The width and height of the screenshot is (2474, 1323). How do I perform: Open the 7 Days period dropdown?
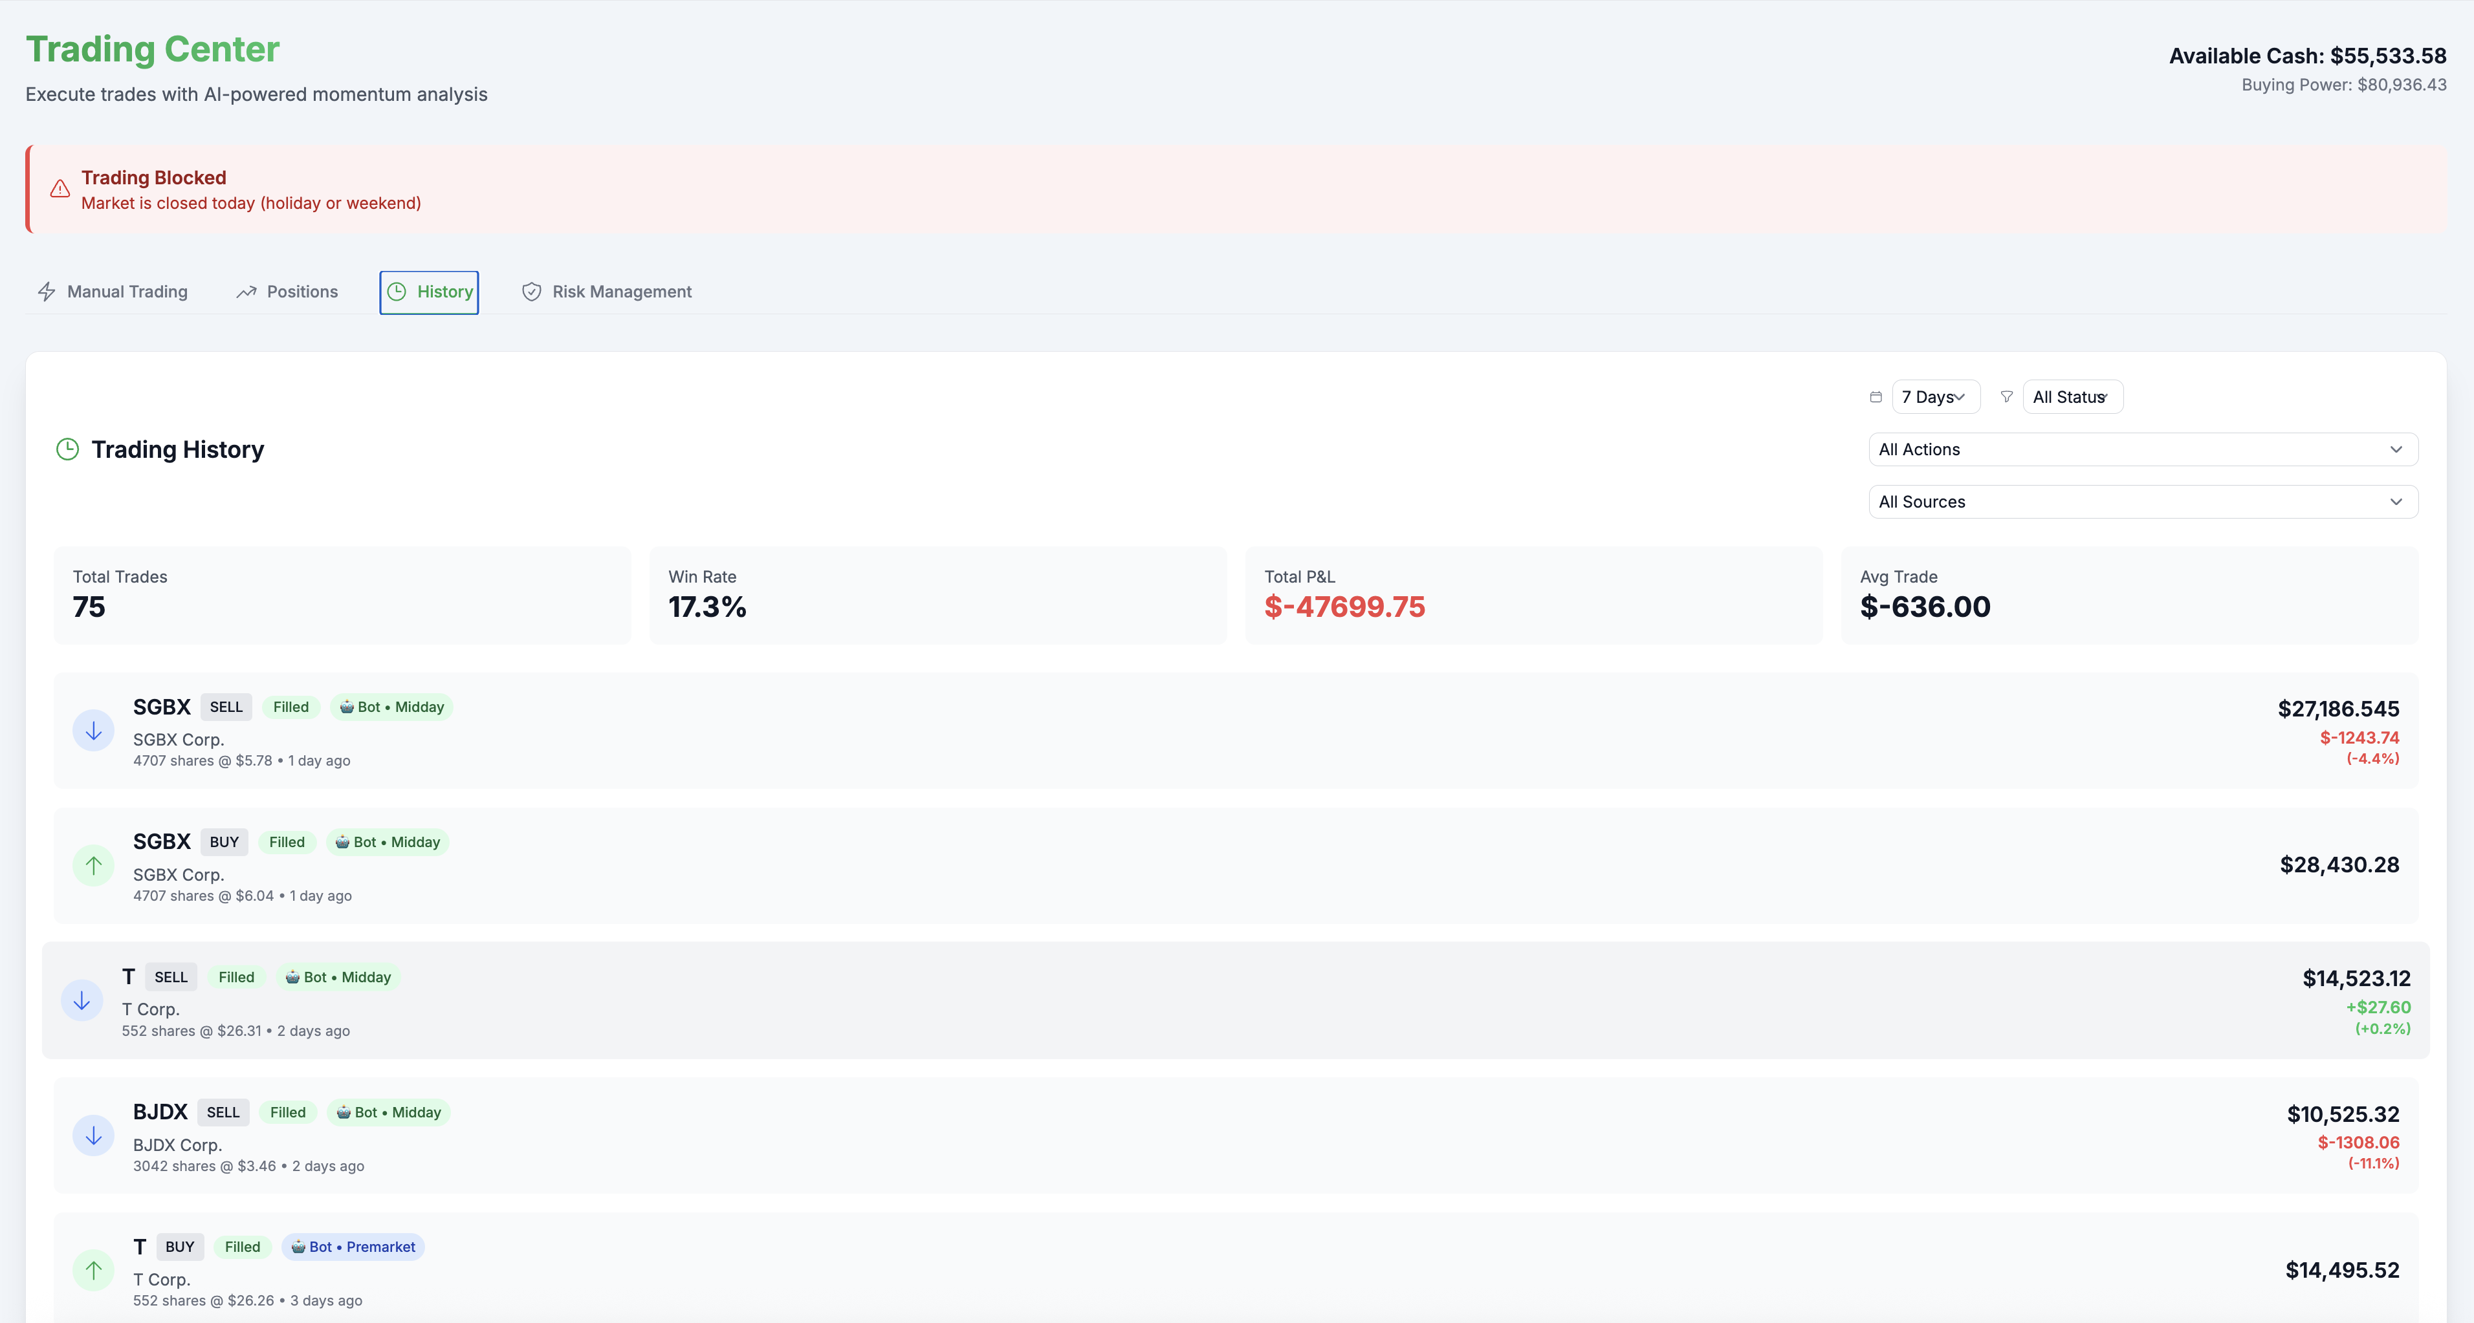[1935, 398]
